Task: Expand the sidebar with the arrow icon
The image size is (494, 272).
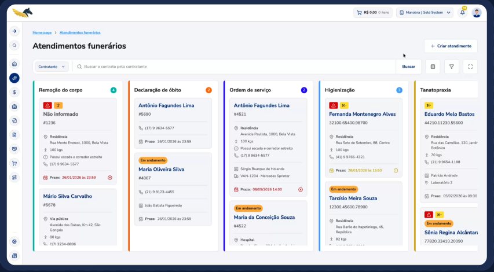Action: point(14,31)
